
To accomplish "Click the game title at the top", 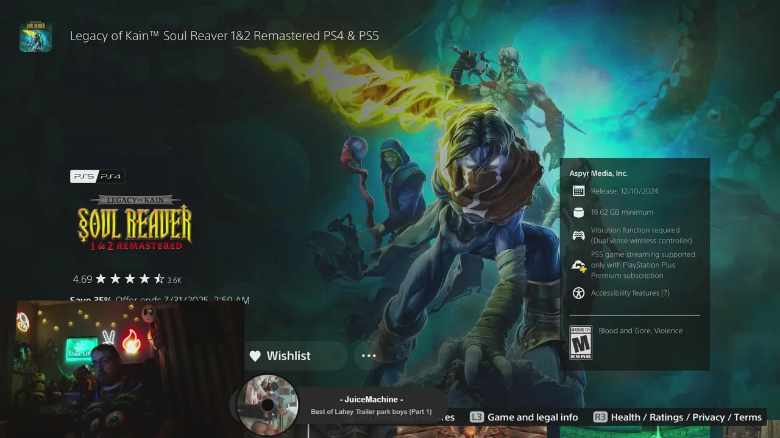I will click(x=224, y=36).
